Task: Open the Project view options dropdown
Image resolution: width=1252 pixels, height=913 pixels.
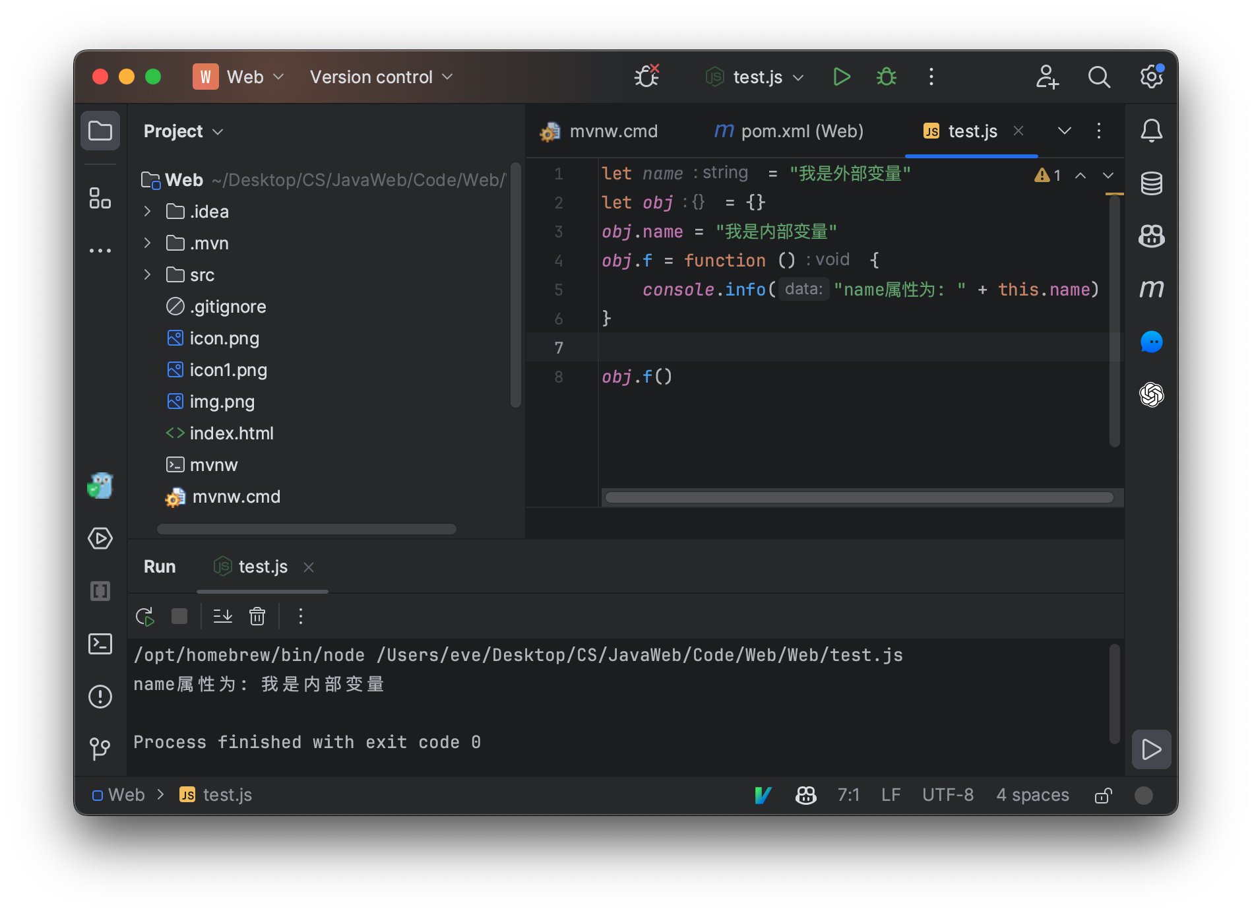Action: point(185,131)
